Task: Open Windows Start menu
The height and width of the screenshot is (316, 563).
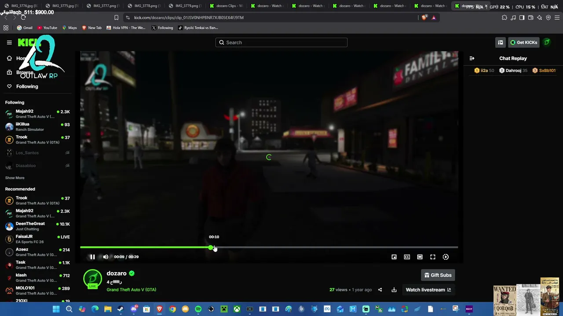Action: 56,309
